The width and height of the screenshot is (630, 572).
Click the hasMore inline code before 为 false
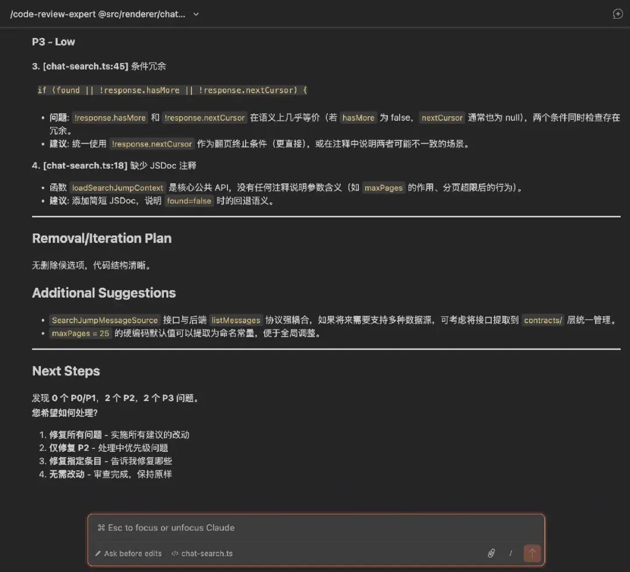tap(358, 118)
